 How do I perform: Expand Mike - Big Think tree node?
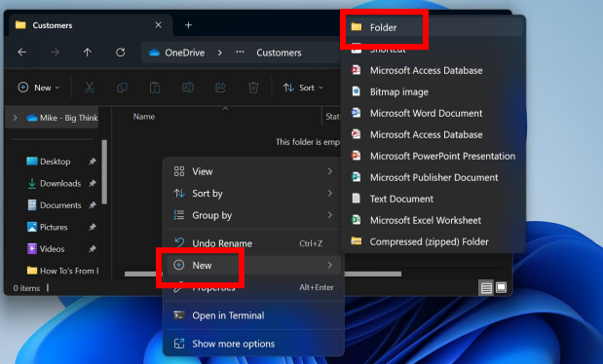point(15,118)
